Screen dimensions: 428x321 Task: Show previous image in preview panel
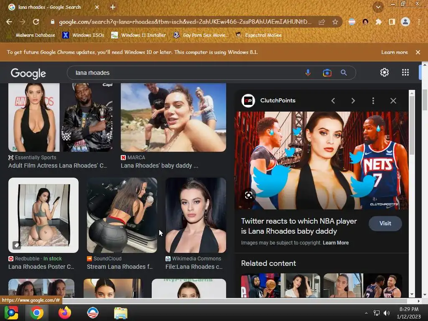[x=333, y=101]
